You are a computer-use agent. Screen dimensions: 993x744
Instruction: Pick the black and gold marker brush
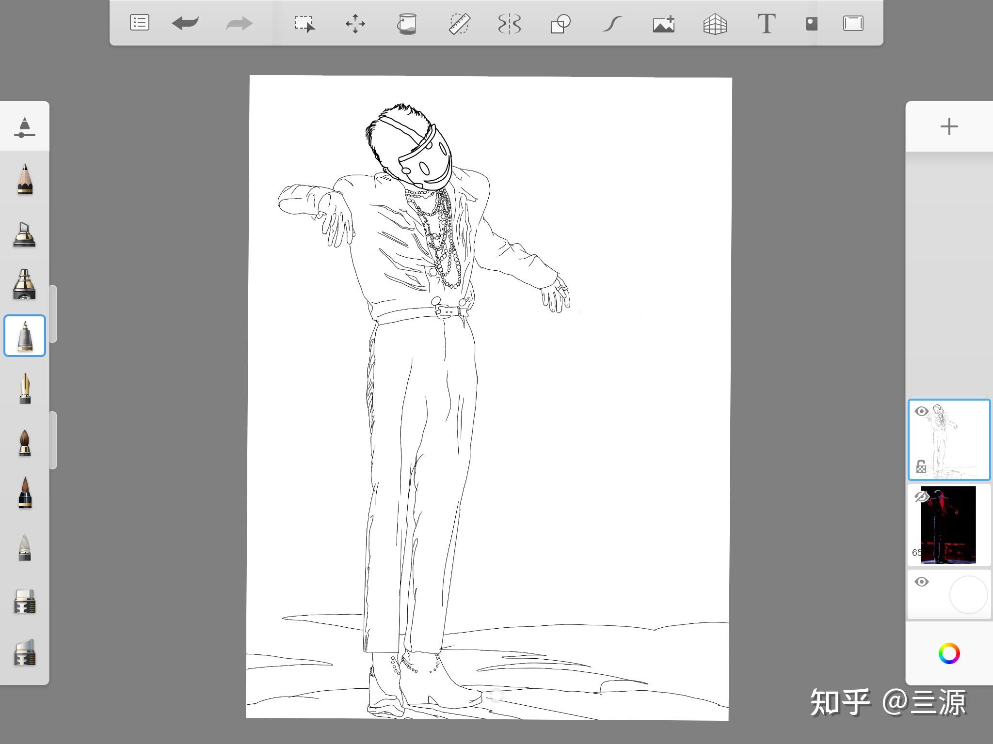(24, 284)
